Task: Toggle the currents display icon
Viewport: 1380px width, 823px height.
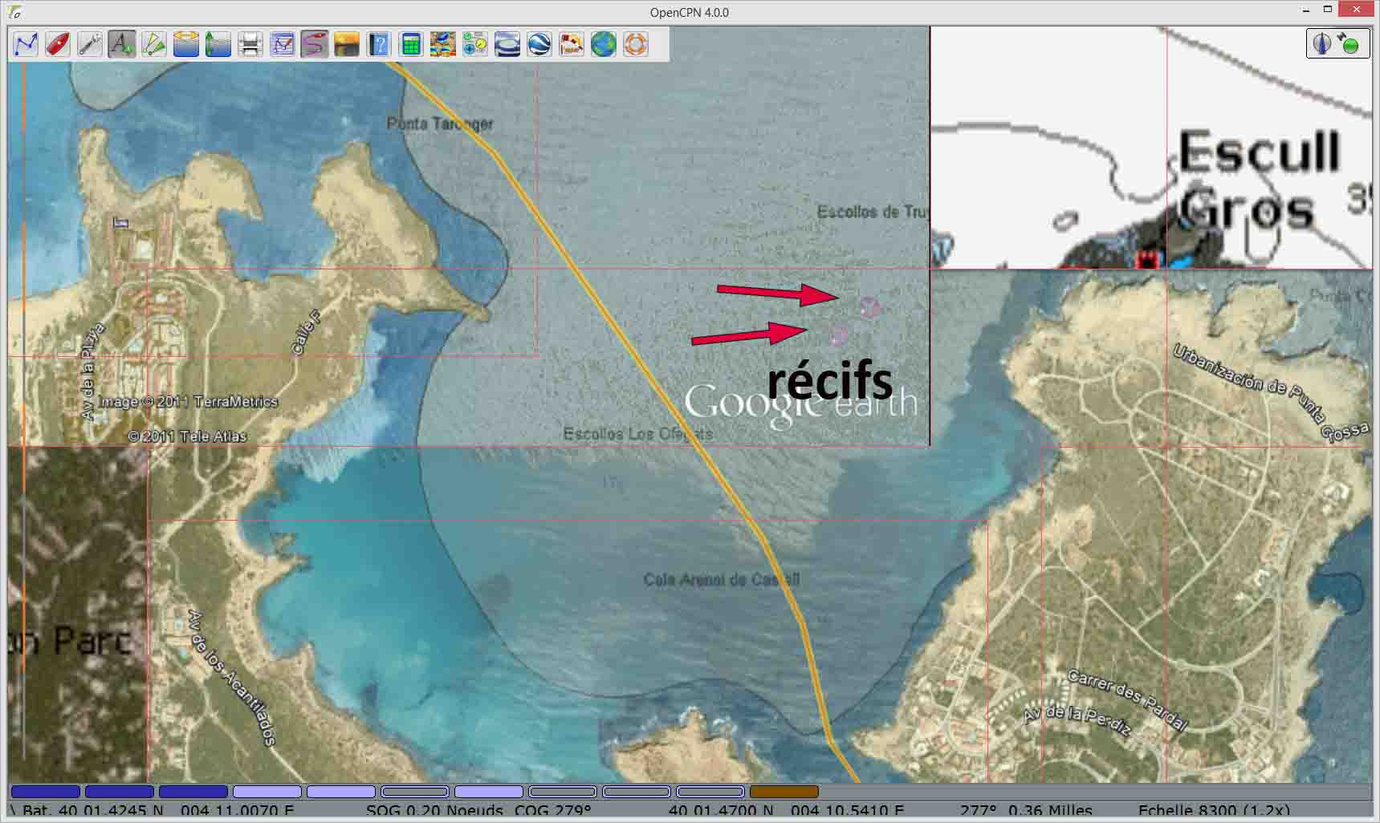Action: point(186,44)
